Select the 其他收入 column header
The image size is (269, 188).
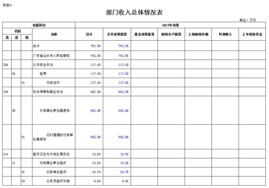(225, 34)
